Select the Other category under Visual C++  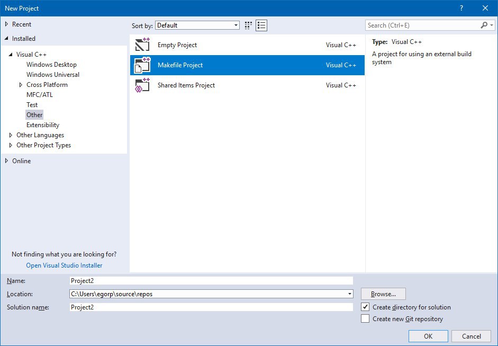pyautogui.click(x=34, y=115)
